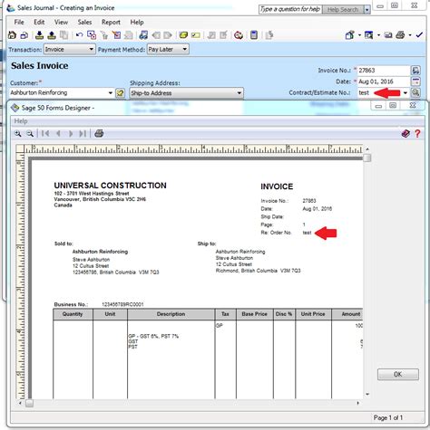The image size is (430, 430).
Task: Open the Sales menu
Action: coord(84,22)
